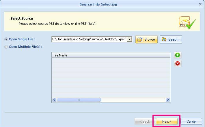The height and width of the screenshot is (127, 205).
Task: Click the Cancel button
Action: (191, 122)
